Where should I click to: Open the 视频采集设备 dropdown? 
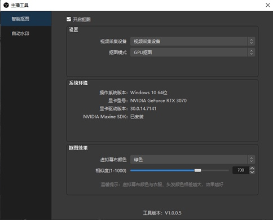pos(192,41)
